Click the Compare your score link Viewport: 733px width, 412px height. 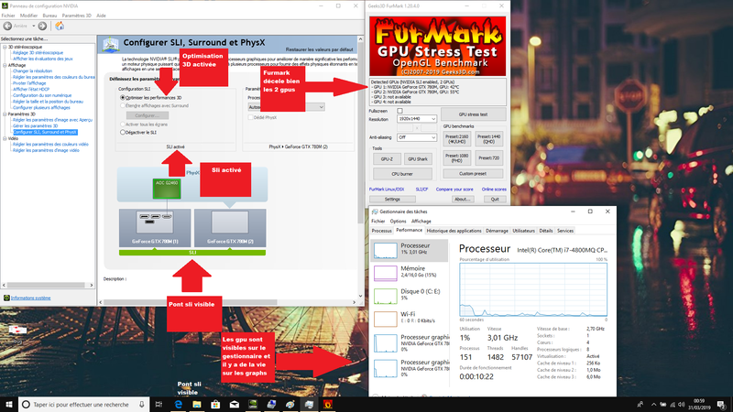pos(454,189)
